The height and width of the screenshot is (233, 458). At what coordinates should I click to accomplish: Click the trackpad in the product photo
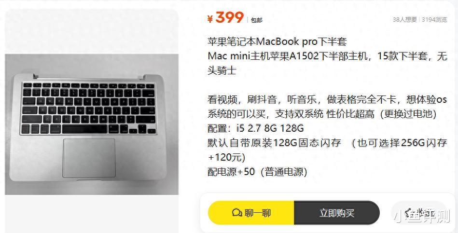(89, 158)
